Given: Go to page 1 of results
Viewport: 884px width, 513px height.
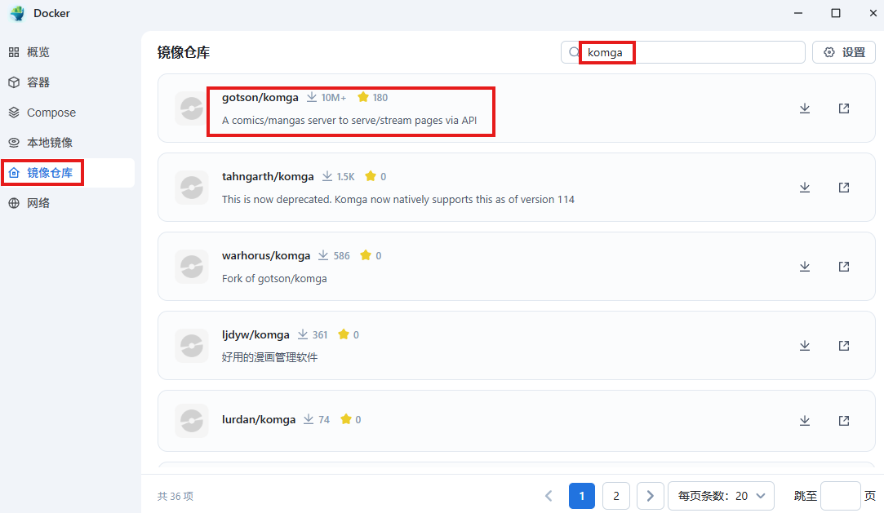Looking at the screenshot, I should pyautogui.click(x=582, y=496).
